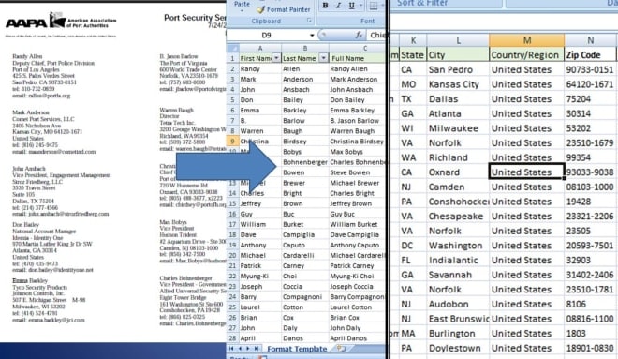The width and height of the screenshot is (618, 359).
Task: Jump to the last sheet tab
Action: click(x=257, y=349)
